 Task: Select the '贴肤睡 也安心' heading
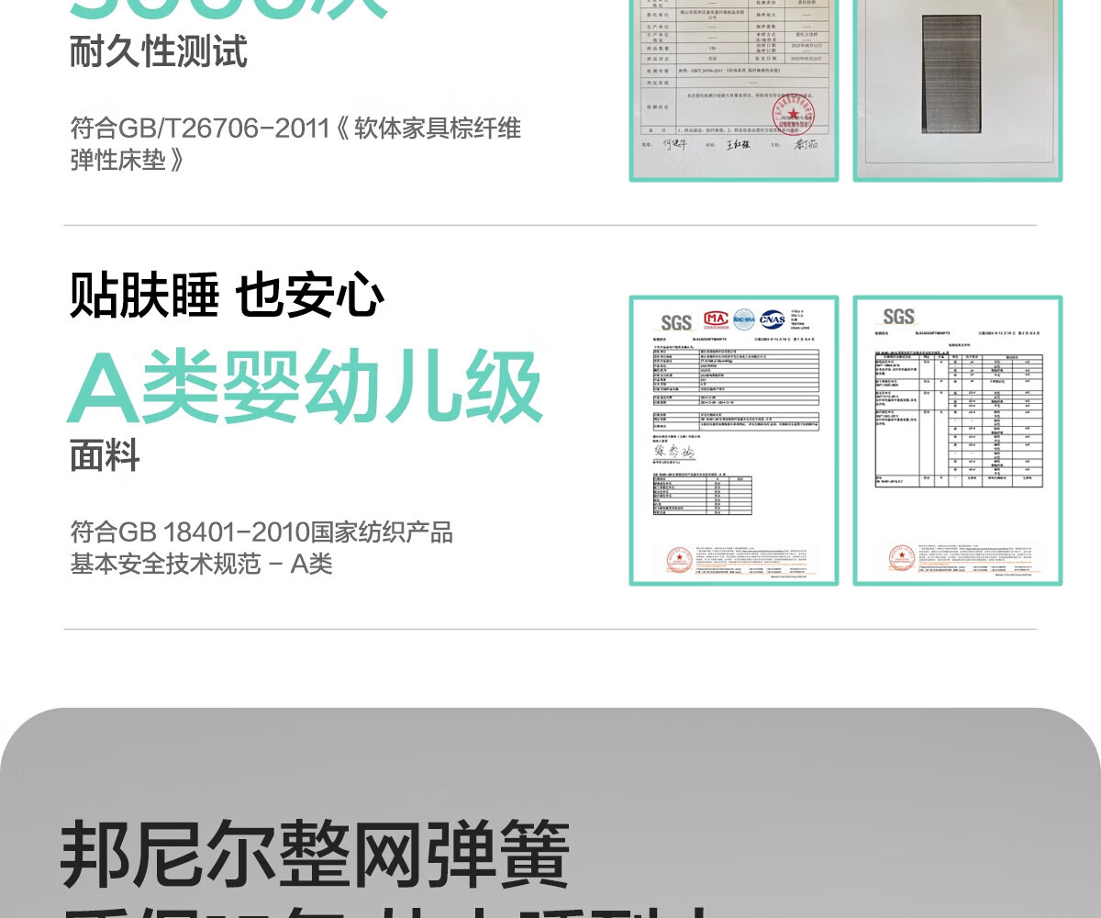[227, 296]
